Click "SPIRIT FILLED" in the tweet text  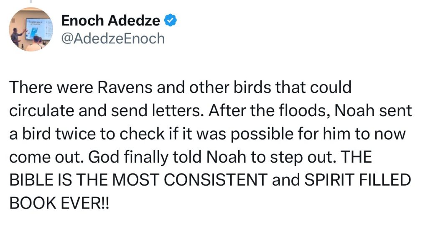click(358, 180)
